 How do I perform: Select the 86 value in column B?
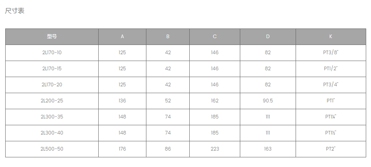[x=168, y=149]
